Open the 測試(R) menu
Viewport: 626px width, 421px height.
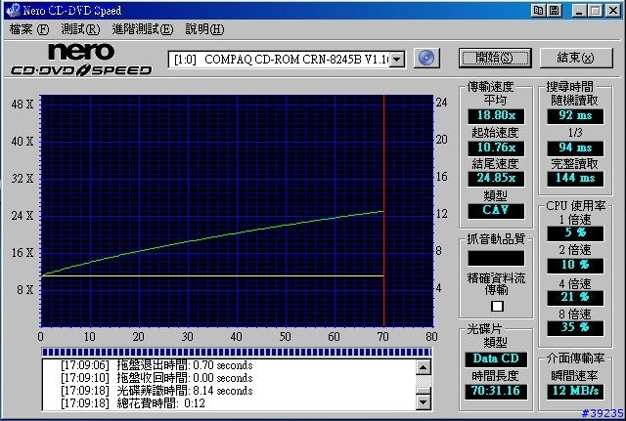[80, 29]
